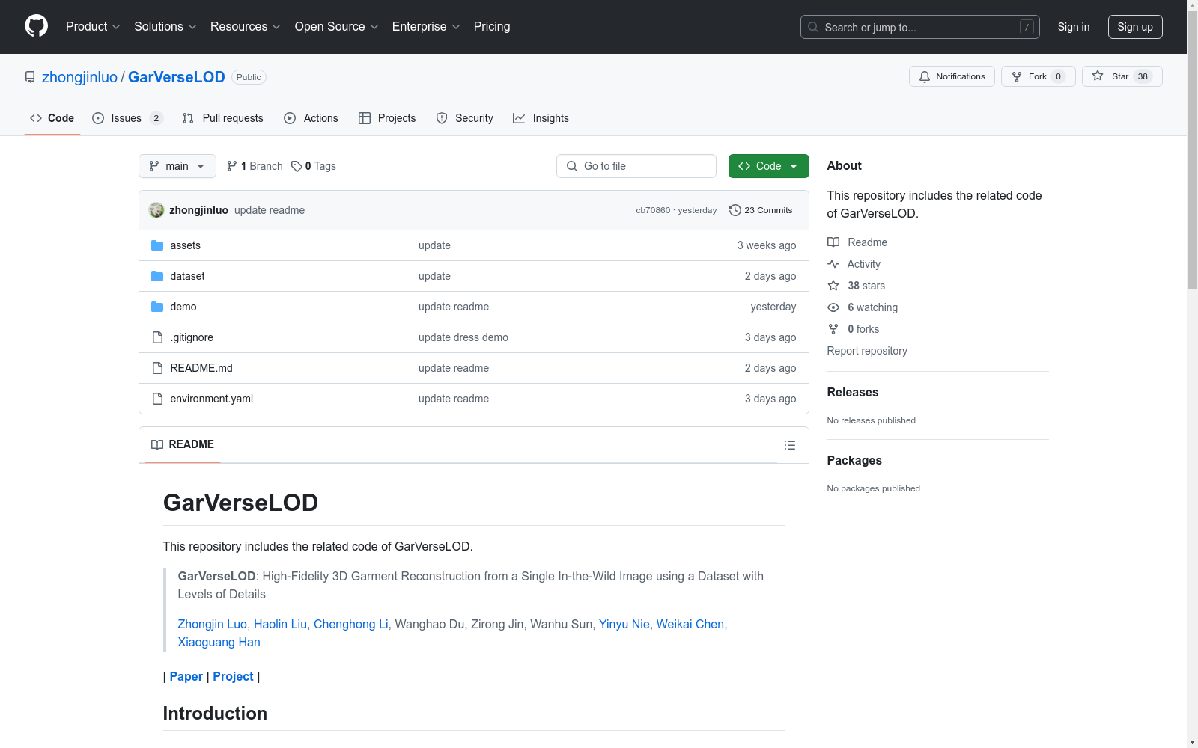Click the tag icon beside 0 Tags
This screenshot has height=748, width=1198.
[297, 166]
